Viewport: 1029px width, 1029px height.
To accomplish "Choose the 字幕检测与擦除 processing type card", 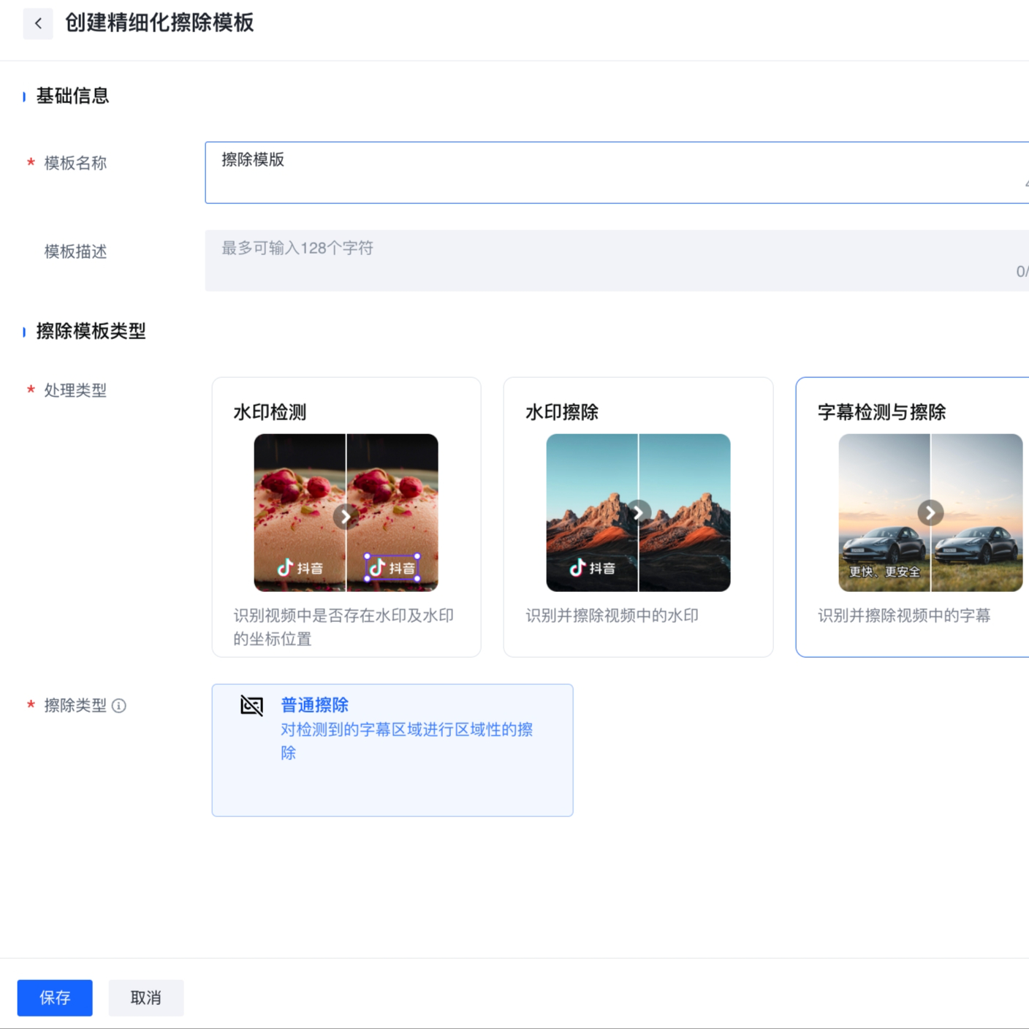I will coord(912,412).
